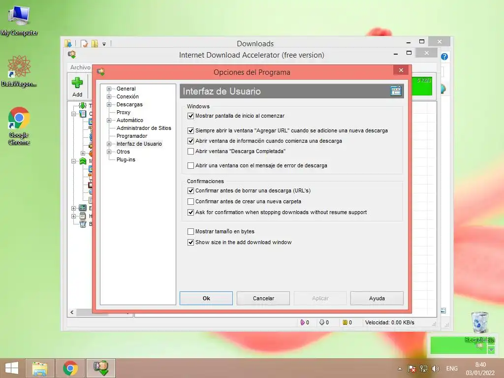
Task: Click the ENG language indicator
Action: pos(452,369)
